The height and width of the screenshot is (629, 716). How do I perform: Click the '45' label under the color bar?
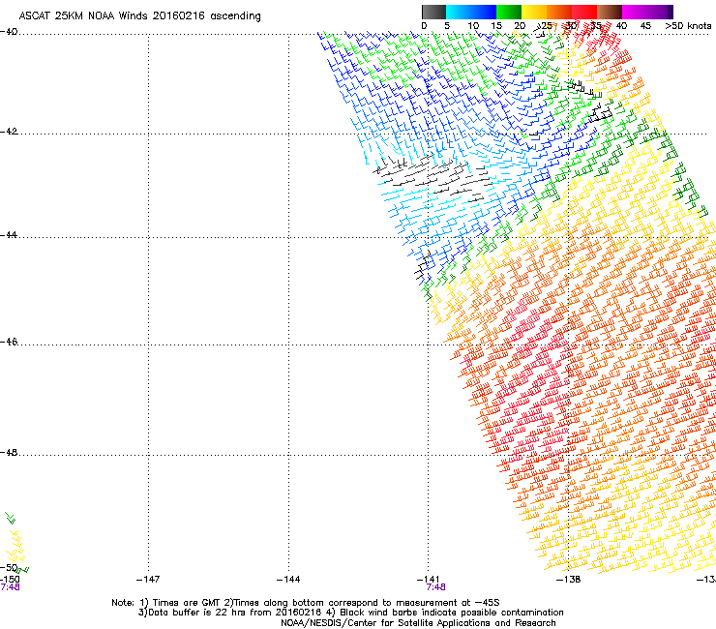(x=645, y=26)
